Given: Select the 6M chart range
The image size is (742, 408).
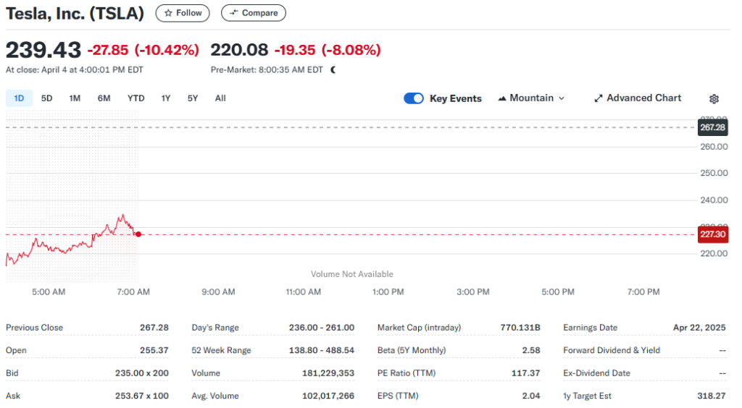Looking at the screenshot, I should (104, 98).
